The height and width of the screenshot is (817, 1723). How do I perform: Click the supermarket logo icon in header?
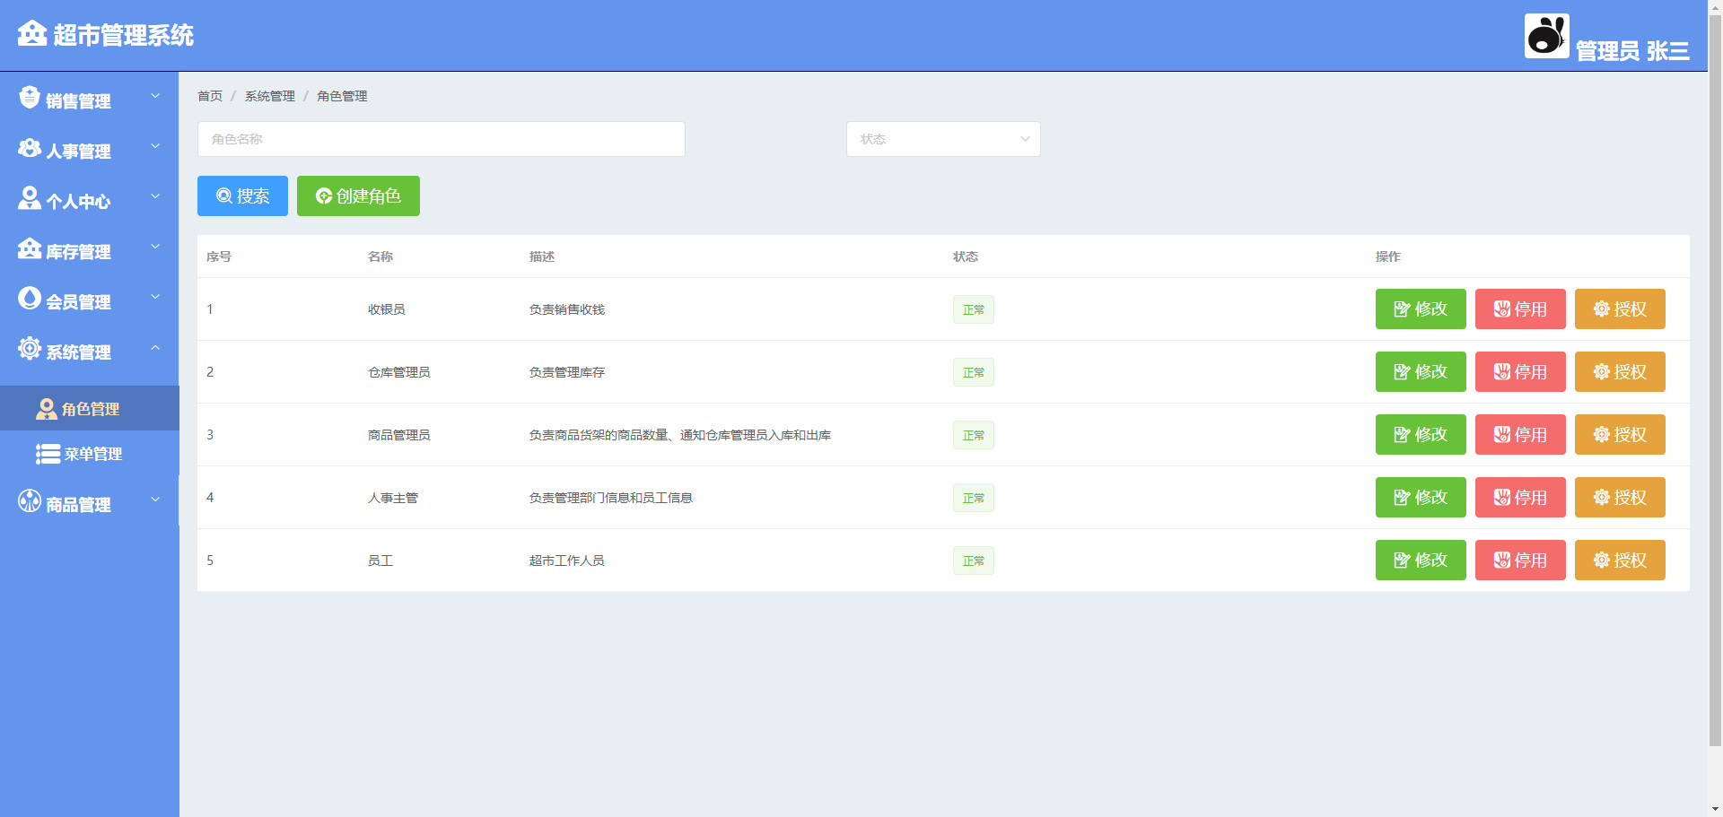[x=32, y=33]
